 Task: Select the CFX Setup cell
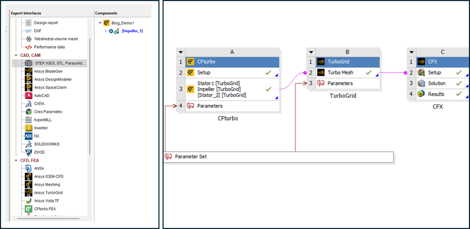pyautogui.click(x=443, y=73)
